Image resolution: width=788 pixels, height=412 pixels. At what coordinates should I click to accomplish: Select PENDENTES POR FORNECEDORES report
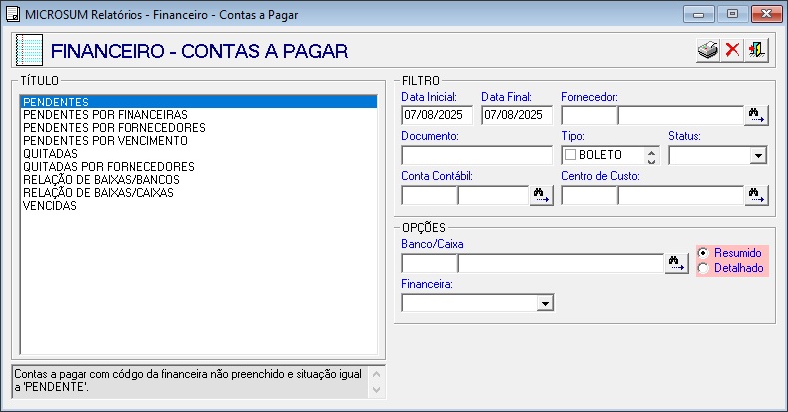pyautogui.click(x=198, y=128)
